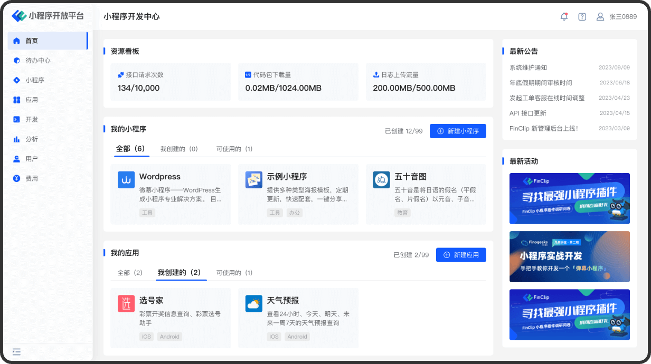Click the 示例小程序 icon

coord(254,180)
